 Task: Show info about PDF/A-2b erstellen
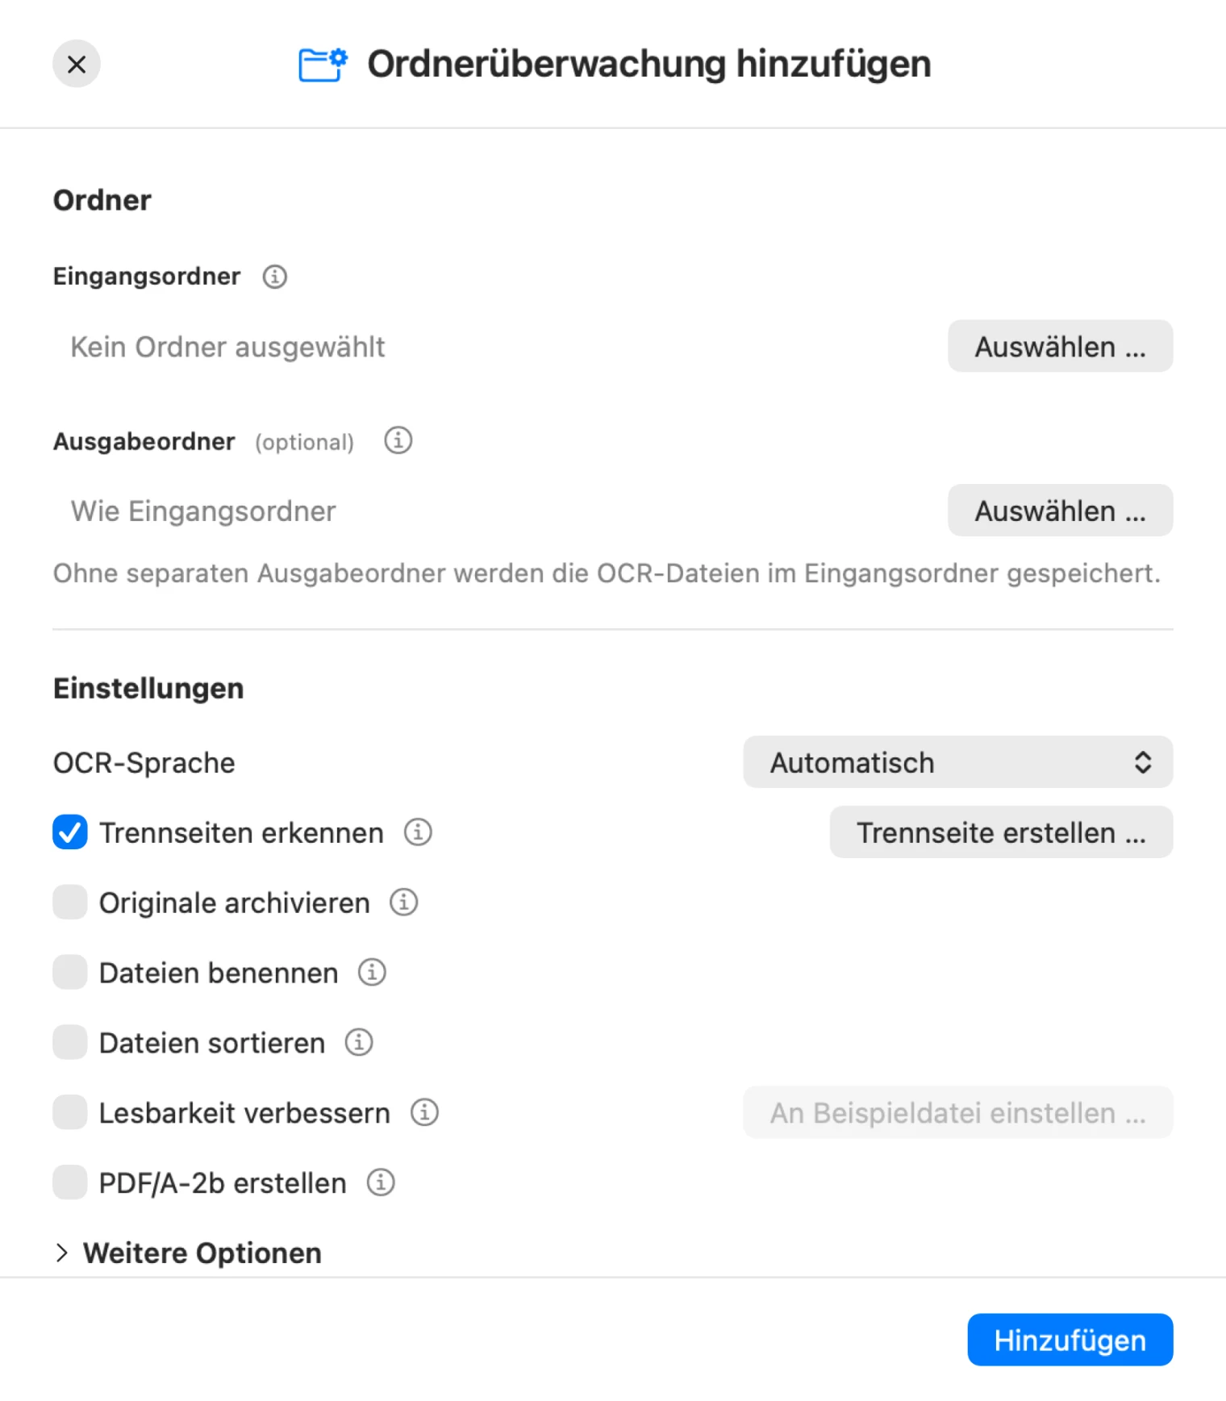coord(381,1182)
